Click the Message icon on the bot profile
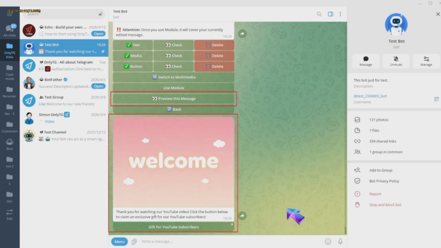Screen dimensions: 441x248 (366, 62)
